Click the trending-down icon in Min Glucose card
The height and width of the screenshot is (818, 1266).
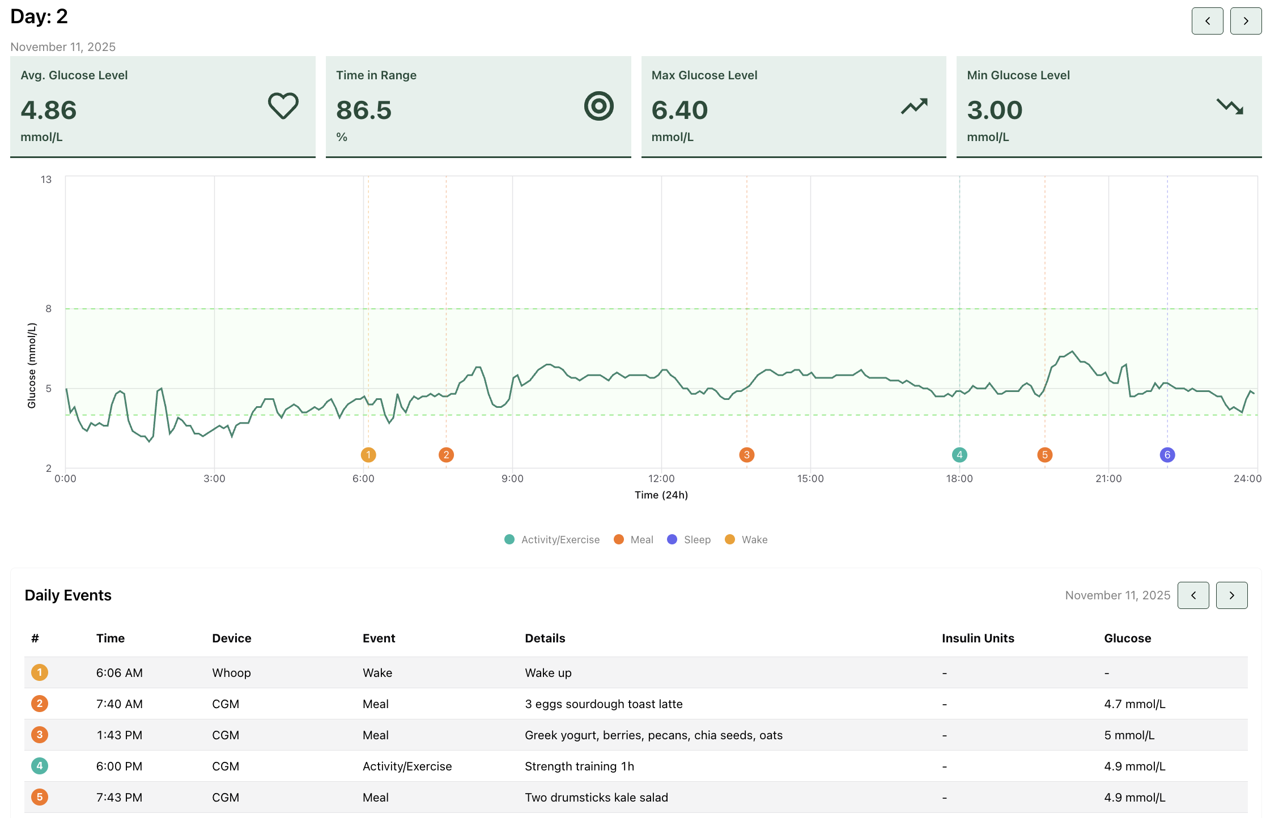(1230, 106)
